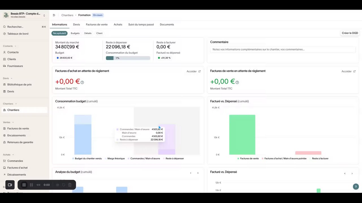The height and width of the screenshot is (203, 362).
Task: Go to previous Analyse du budget chart
Action: coord(191,173)
